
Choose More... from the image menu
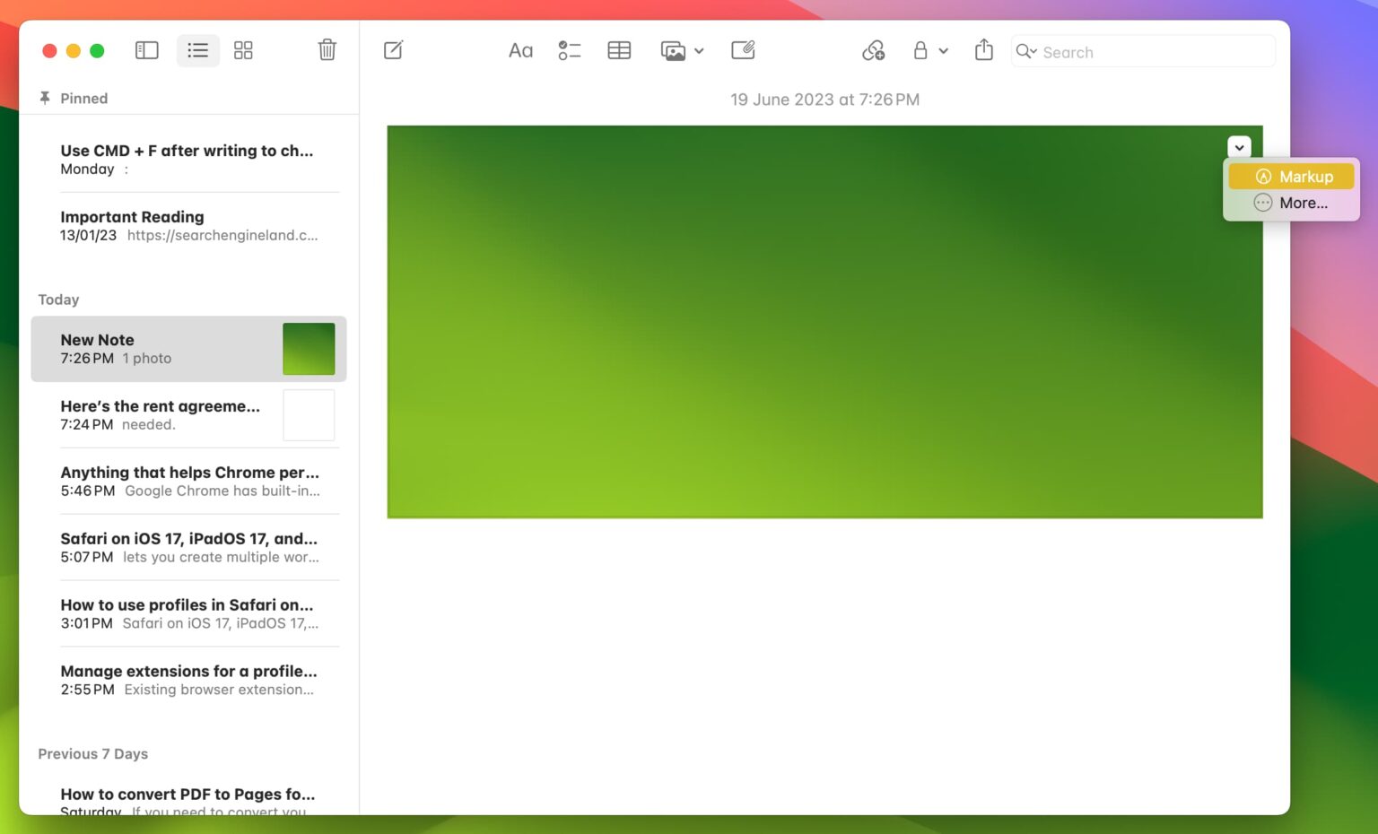tap(1291, 203)
